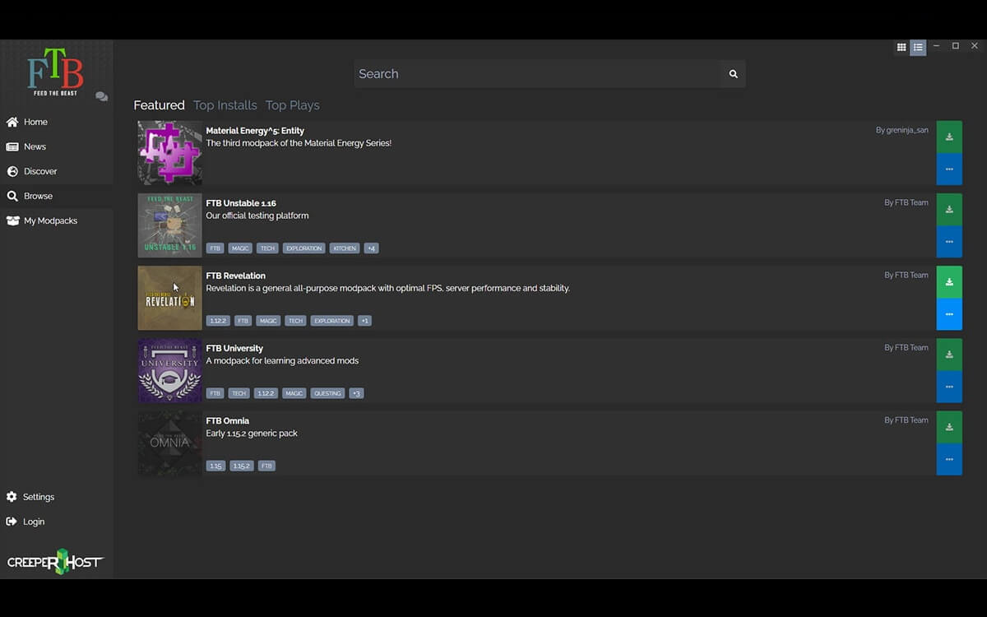Viewport: 987px width, 617px height.
Task: Click the search magnifier icon
Action: 733,74
